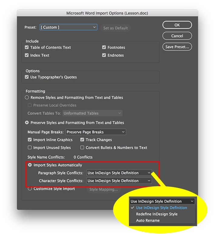Open the Preset dropdown showing Custom

pyautogui.click(x=69, y=27)
